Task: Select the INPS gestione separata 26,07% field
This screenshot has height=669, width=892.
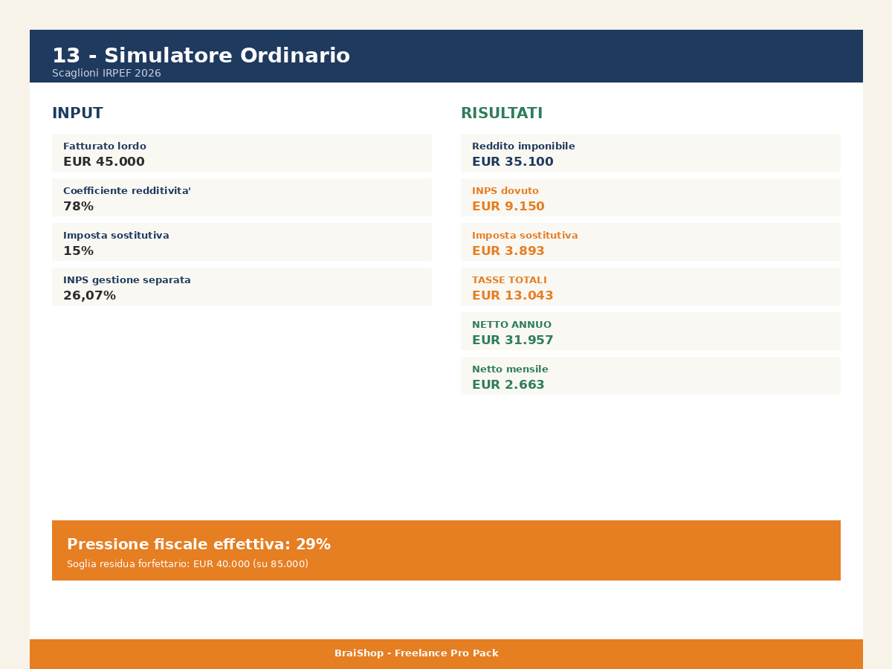Action: [x=242, y=286]
